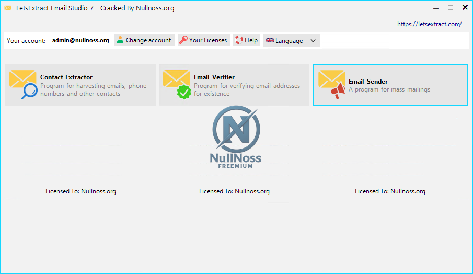Maximize the Email Studio window
The image size is (473, 274).
click(x=450, y=8)
